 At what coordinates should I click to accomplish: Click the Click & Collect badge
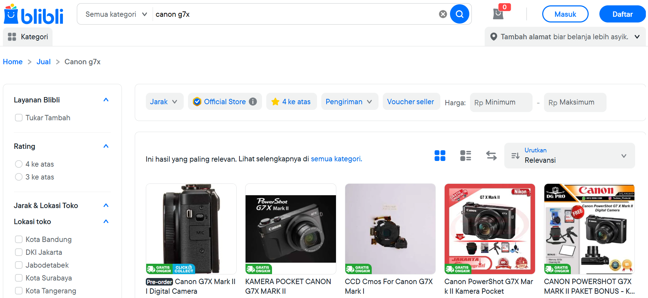coord(184,269)
